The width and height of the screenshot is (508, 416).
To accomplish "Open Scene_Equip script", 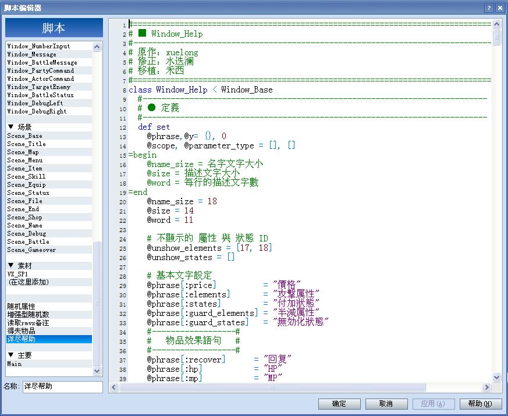I will [49, 184].
